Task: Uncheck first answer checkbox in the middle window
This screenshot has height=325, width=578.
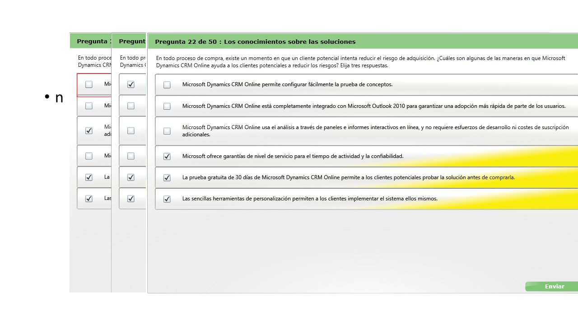Action: click(131, 84)
